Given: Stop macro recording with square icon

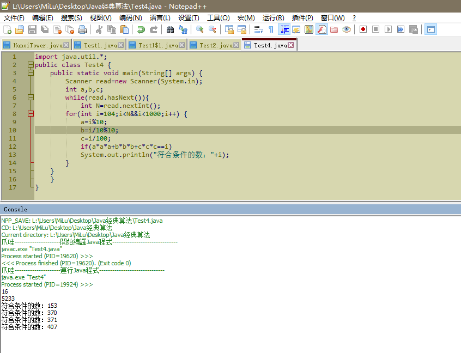Looking at the screenshot, I should [x=376, y=29].
